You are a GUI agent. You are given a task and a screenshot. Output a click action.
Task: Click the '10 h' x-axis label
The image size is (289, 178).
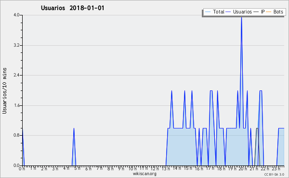click(132, 168)
